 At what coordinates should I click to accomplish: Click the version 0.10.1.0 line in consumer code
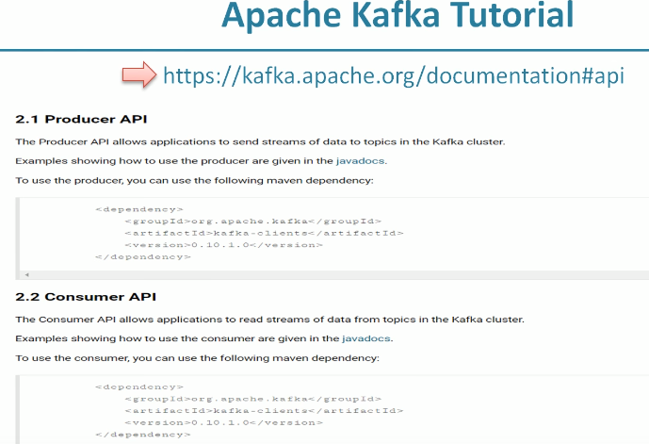coord(223,423)
